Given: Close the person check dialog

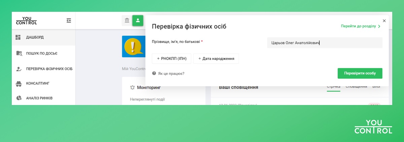Looking at the screenshot, I should pyautogui.click(x=384, y=21).
